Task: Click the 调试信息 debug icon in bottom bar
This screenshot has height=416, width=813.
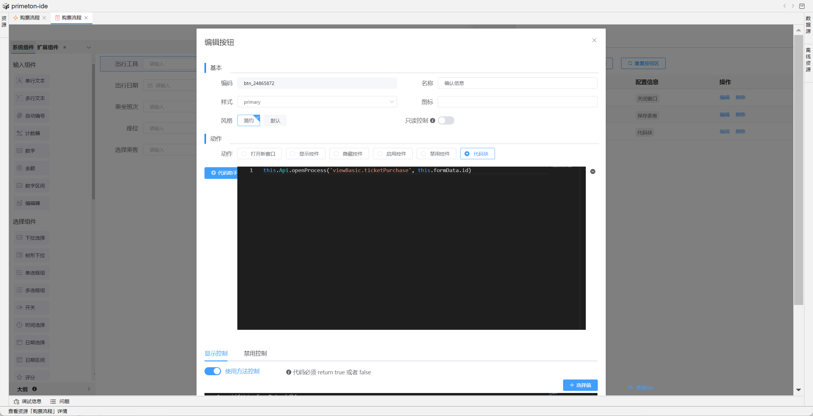Action: pos(16,401)
